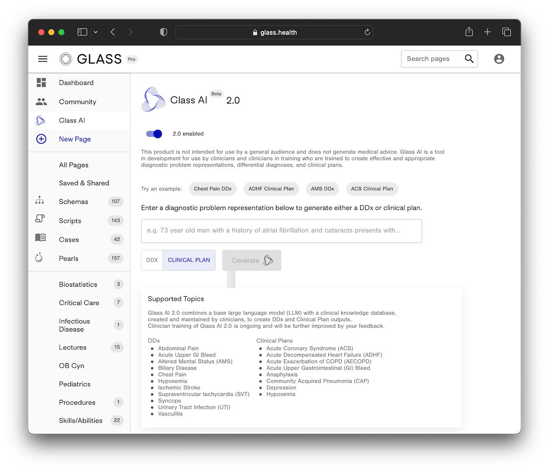The width and height of the screenshot is (549, 471).
Task: Open Dashboard from sidebar icon
Action: pyautogui.click(x=41, y=83)
